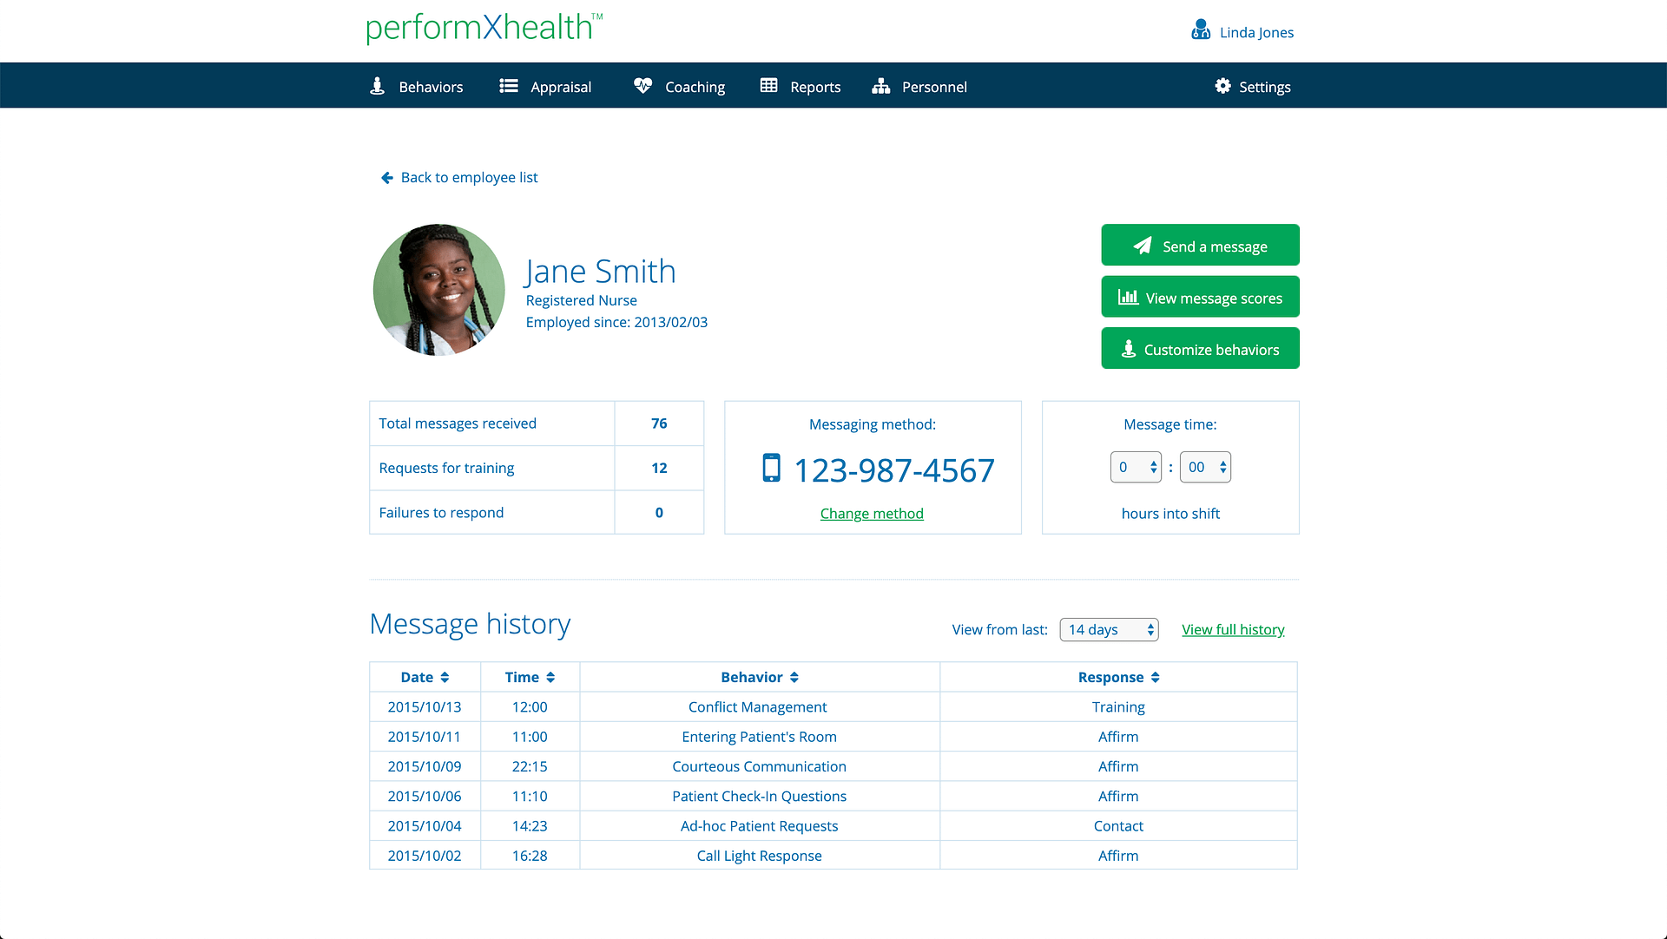Click the Entering Patient's Room cell
Screen dimensions: 1667x939
760,737
